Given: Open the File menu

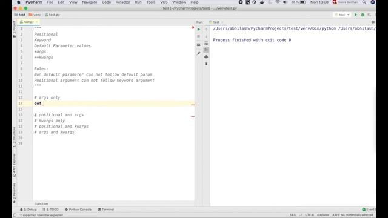Looking at the screenshot, I should coord(50,2).
